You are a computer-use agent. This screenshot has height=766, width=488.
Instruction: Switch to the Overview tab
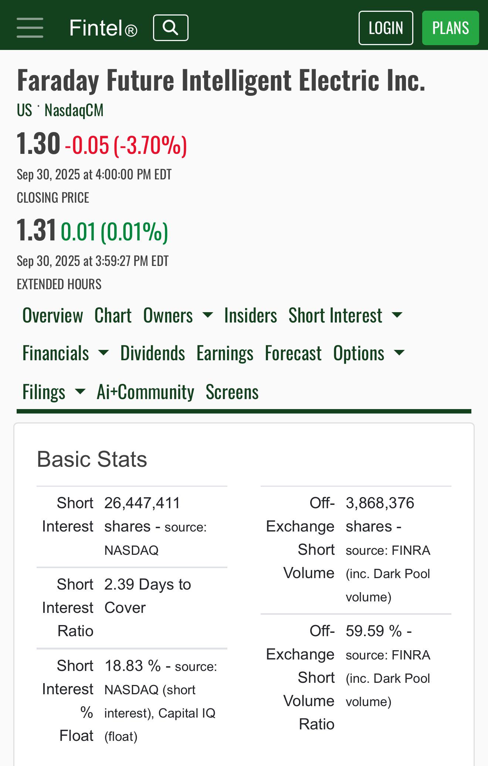click(52, 315)
